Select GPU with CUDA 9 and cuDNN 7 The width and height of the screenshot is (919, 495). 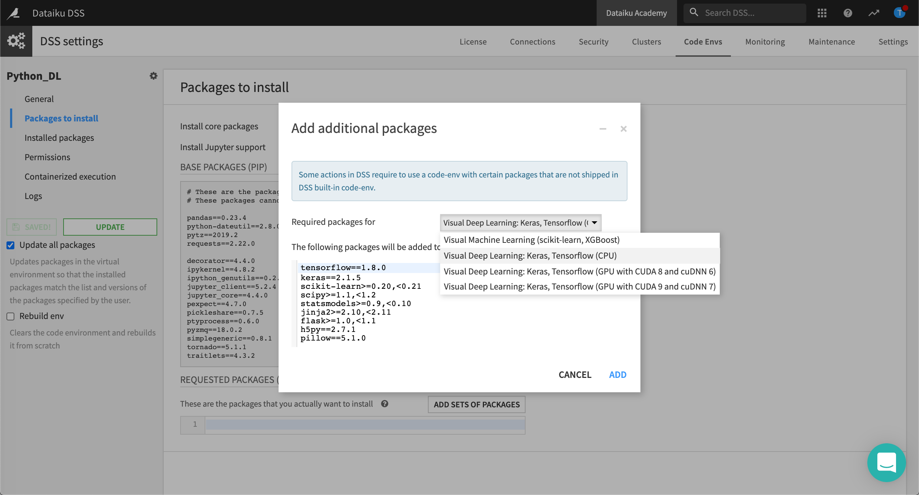coord(580,286)
